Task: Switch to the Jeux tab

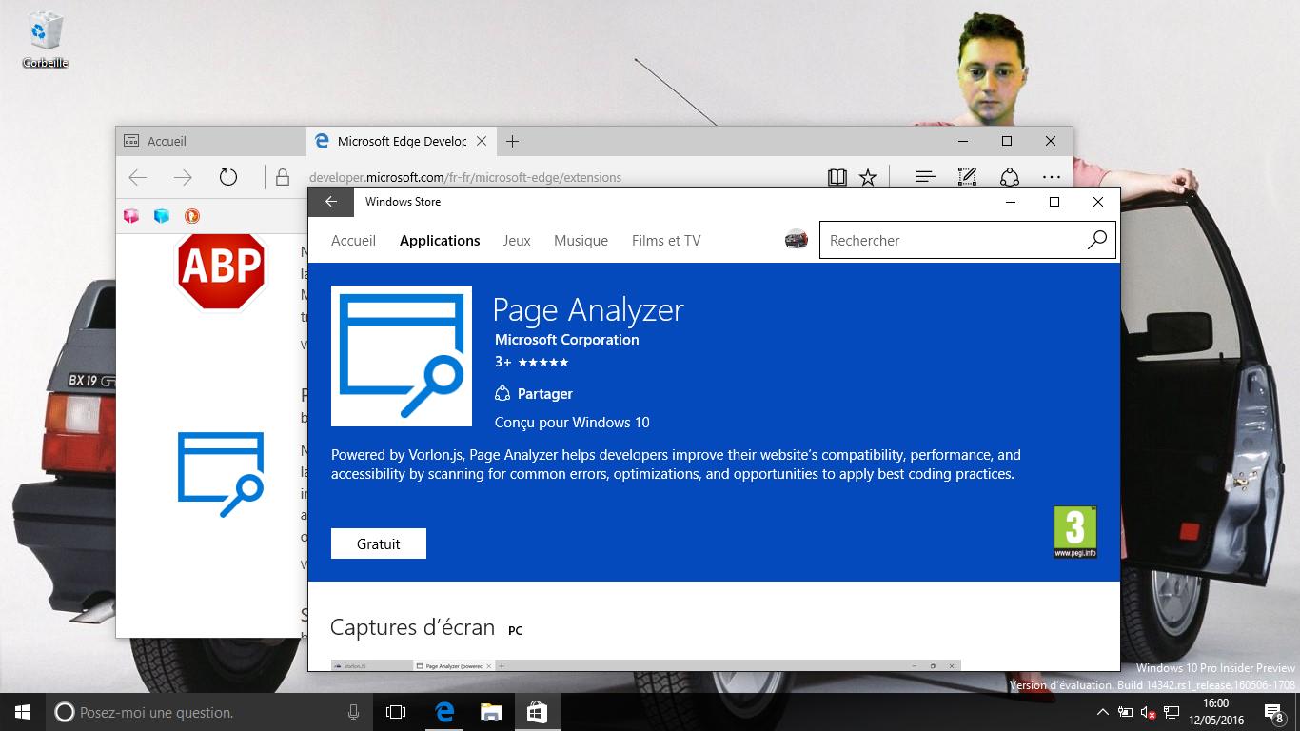Action: (517, 241)
